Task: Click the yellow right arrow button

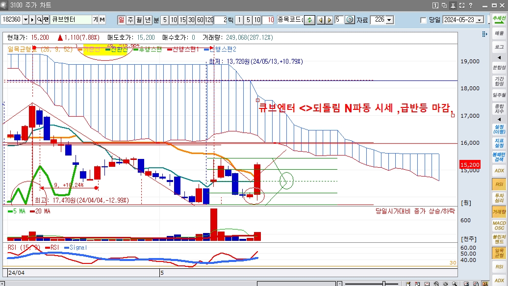Action: coord(329,20)
